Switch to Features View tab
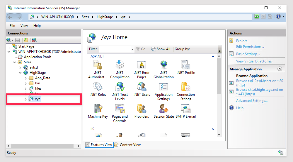The image size is (293, 162). tap(99, 145)
